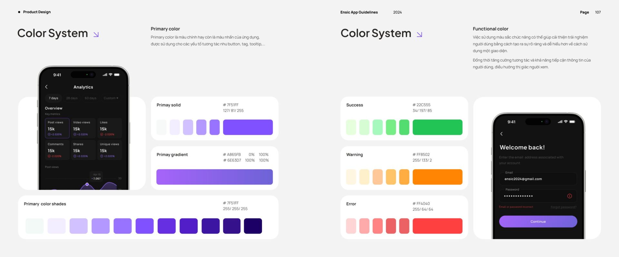This screenshot has height=257, width=619.
Task: Open the Video views metric card
Action: coord(83,128)
